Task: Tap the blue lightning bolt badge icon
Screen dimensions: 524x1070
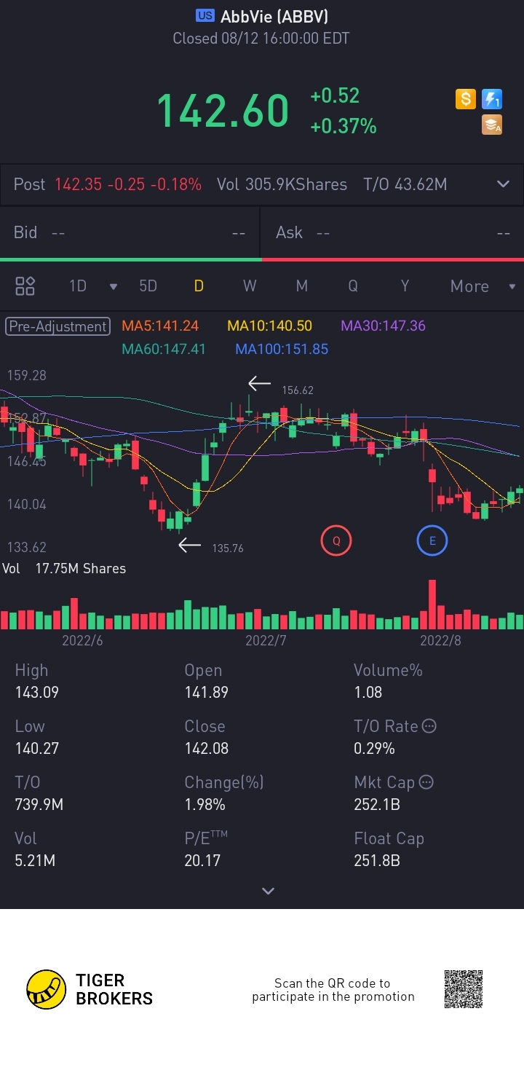Action: [x=492, y=99]
